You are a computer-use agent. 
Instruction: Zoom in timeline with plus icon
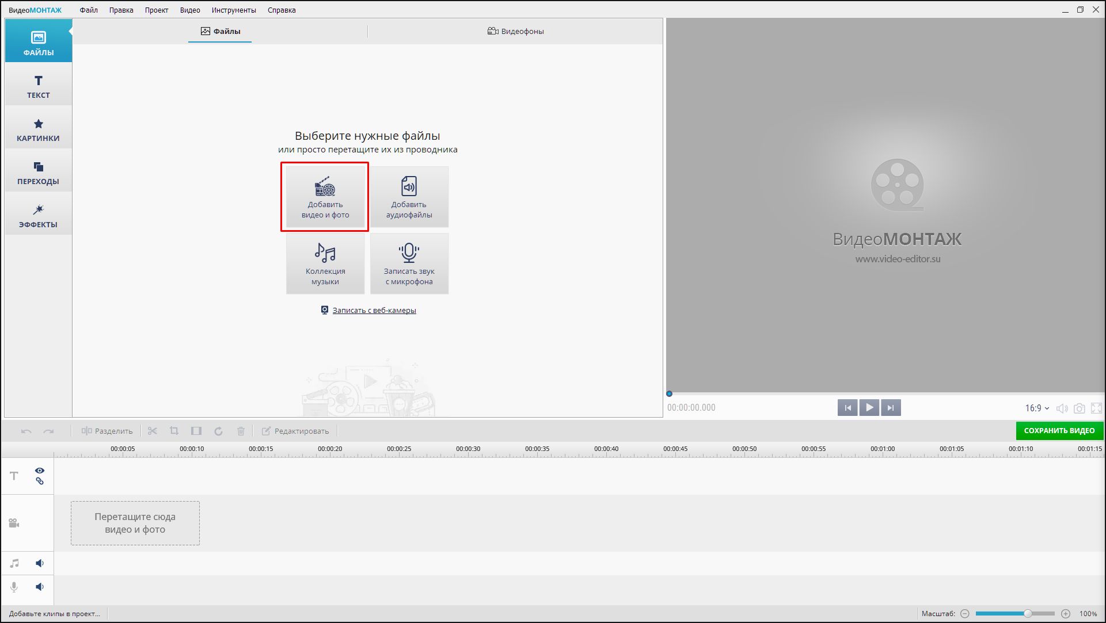click(1066, 614)
